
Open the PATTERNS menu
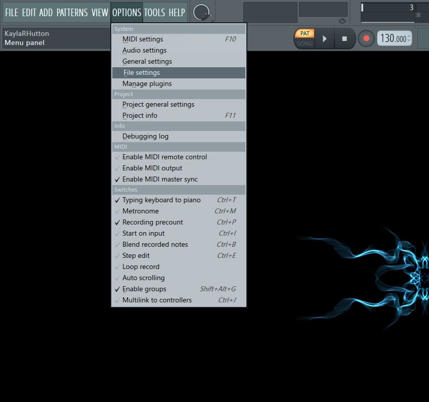coord(72,12)
